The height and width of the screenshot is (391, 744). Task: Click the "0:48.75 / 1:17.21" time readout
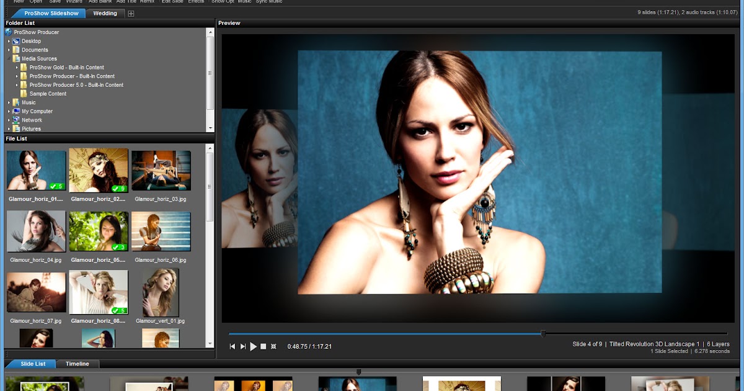point(309,346)
